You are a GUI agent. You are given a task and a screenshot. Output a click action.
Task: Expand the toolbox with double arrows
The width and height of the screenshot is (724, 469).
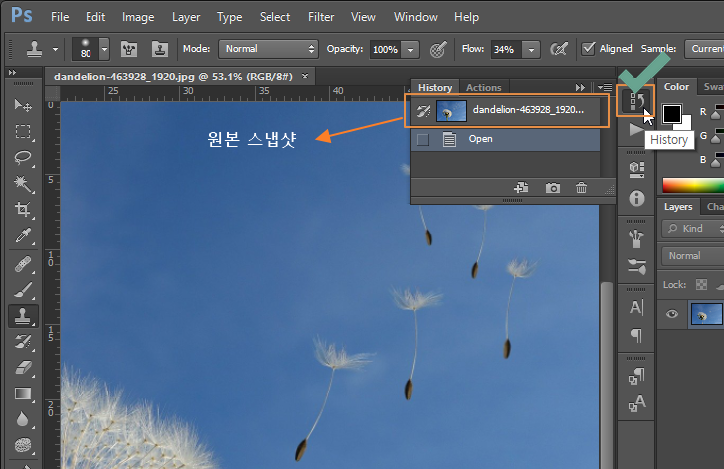tap(12, 72)
